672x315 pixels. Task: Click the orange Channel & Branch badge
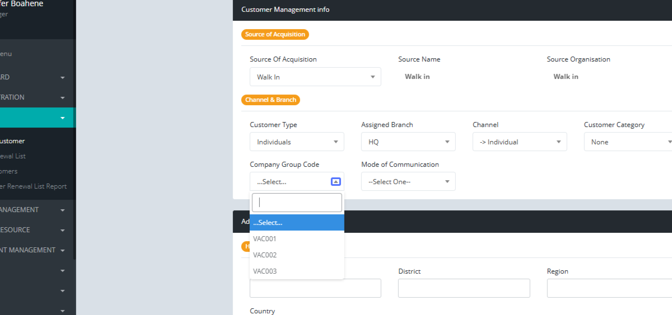272,100
